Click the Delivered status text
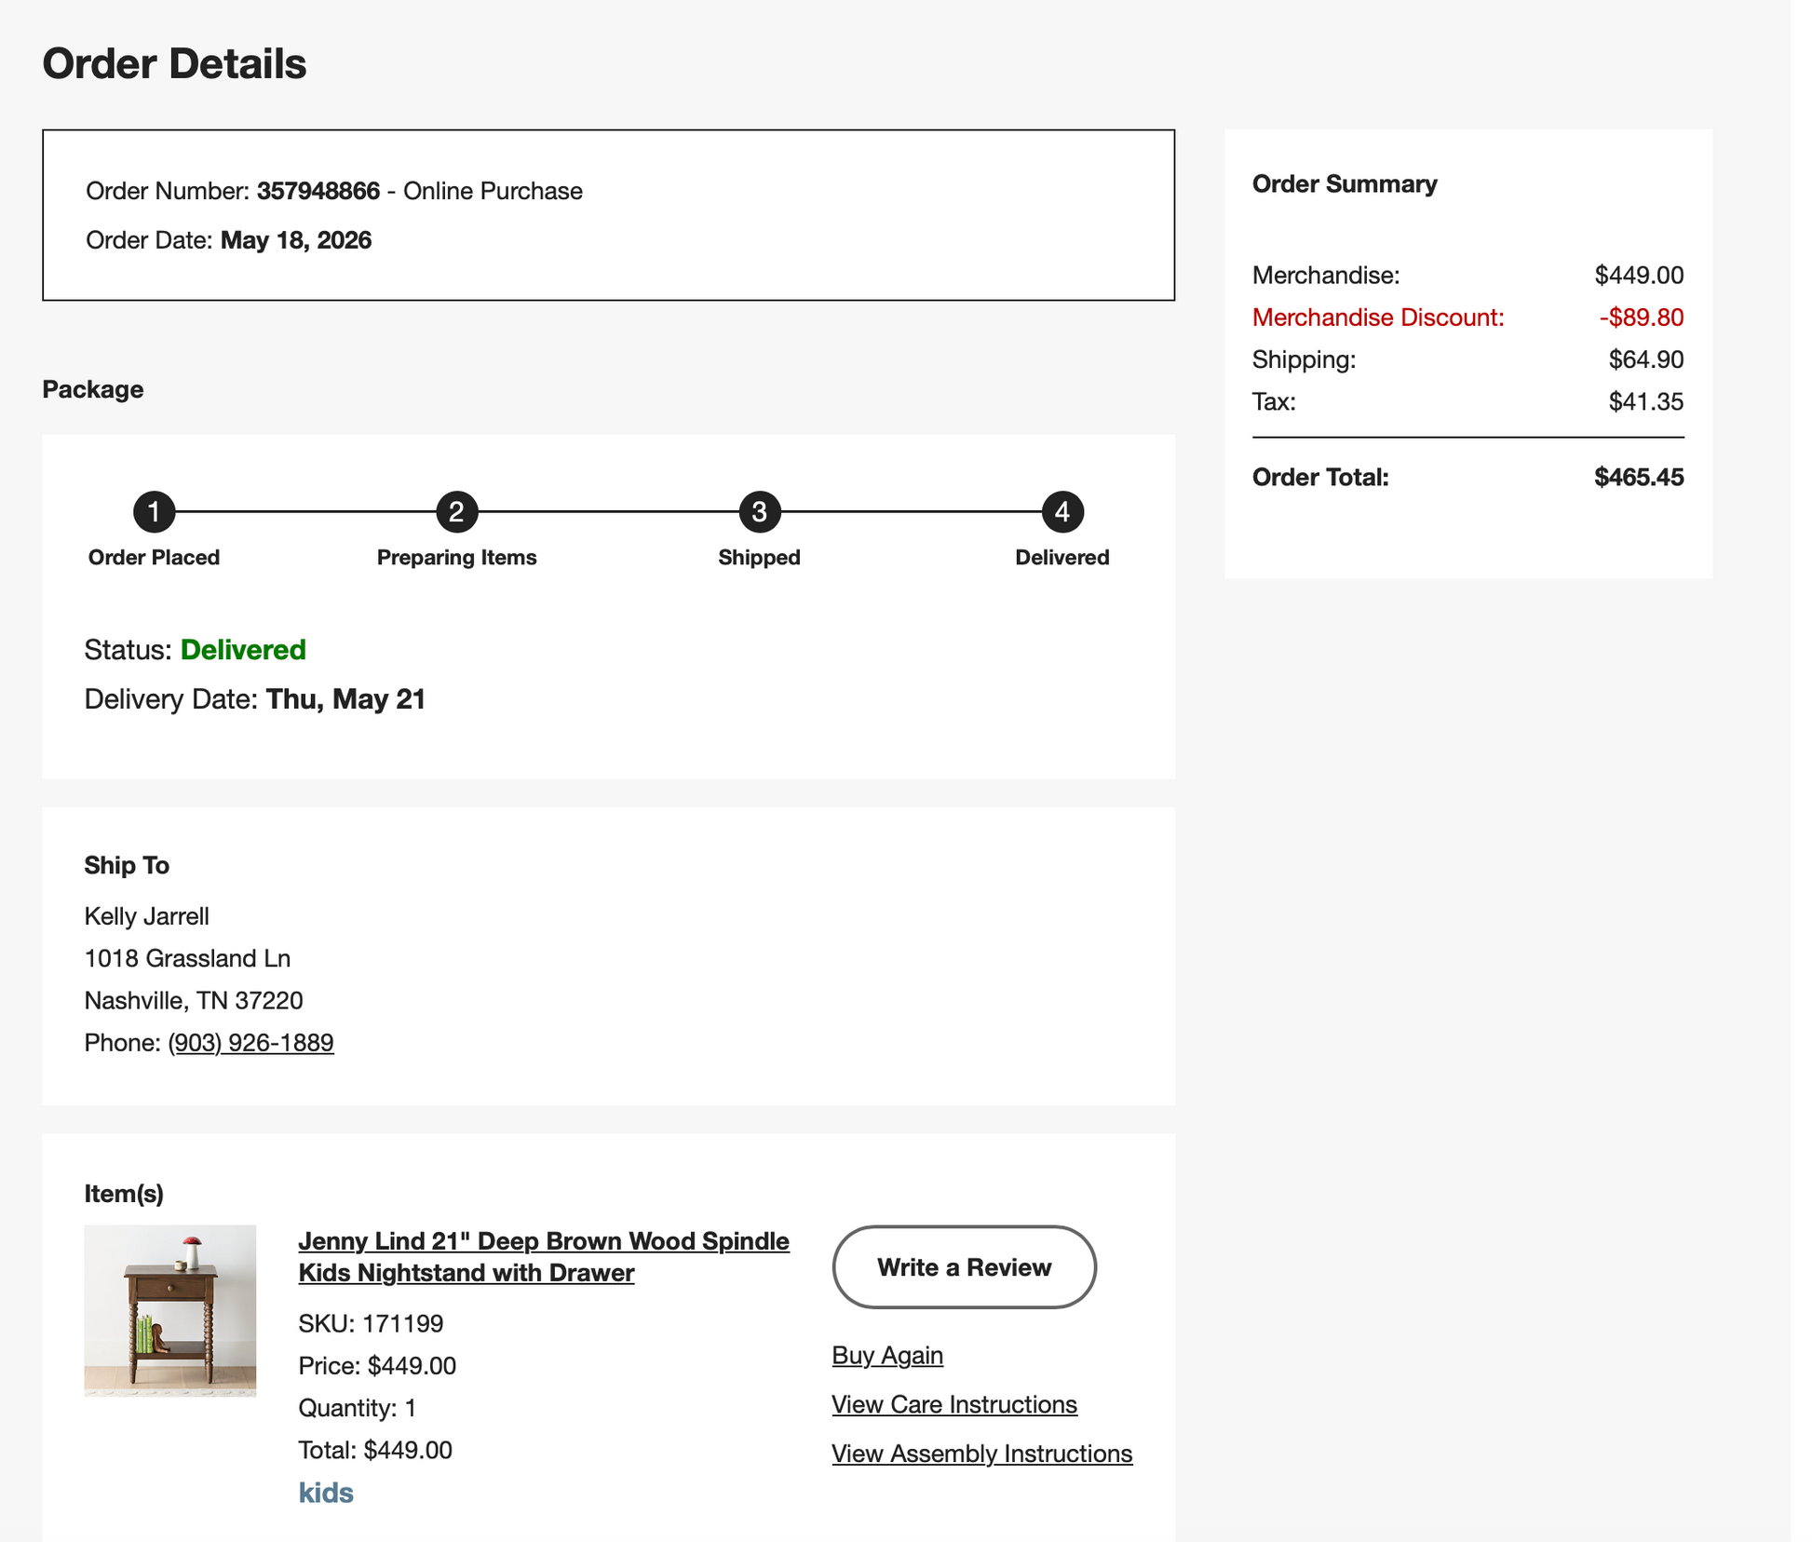 (x=243, y=649)
